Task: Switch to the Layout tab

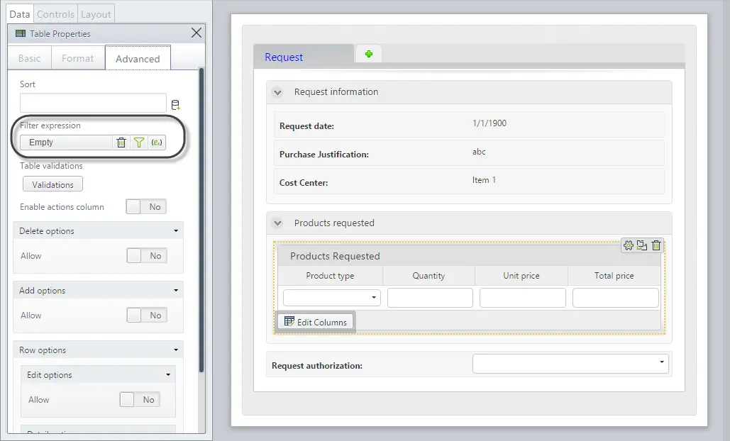Action: coord(96,14)
